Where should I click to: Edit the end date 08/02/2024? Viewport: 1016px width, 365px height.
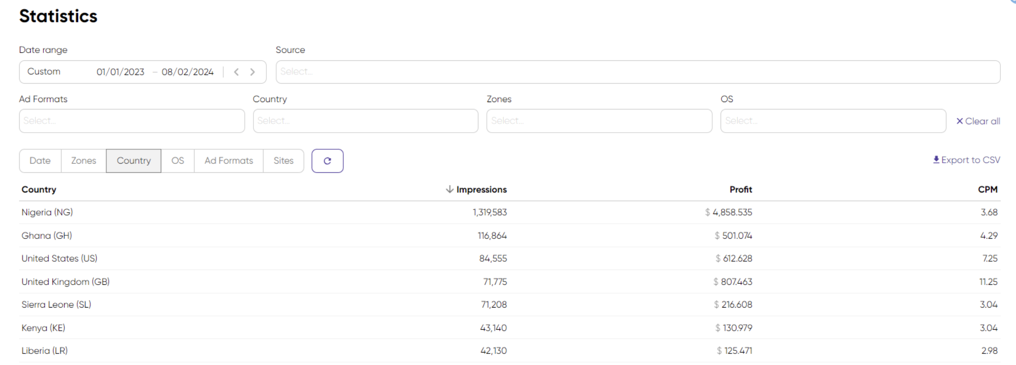pos(187,72)
